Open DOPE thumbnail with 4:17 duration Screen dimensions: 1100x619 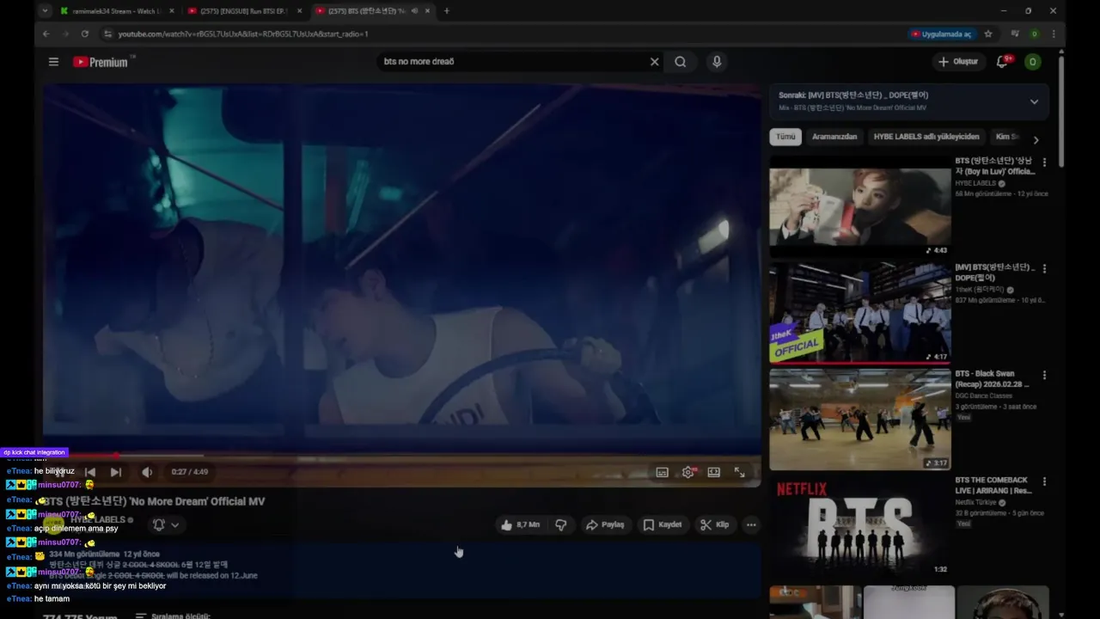[860, 313]
